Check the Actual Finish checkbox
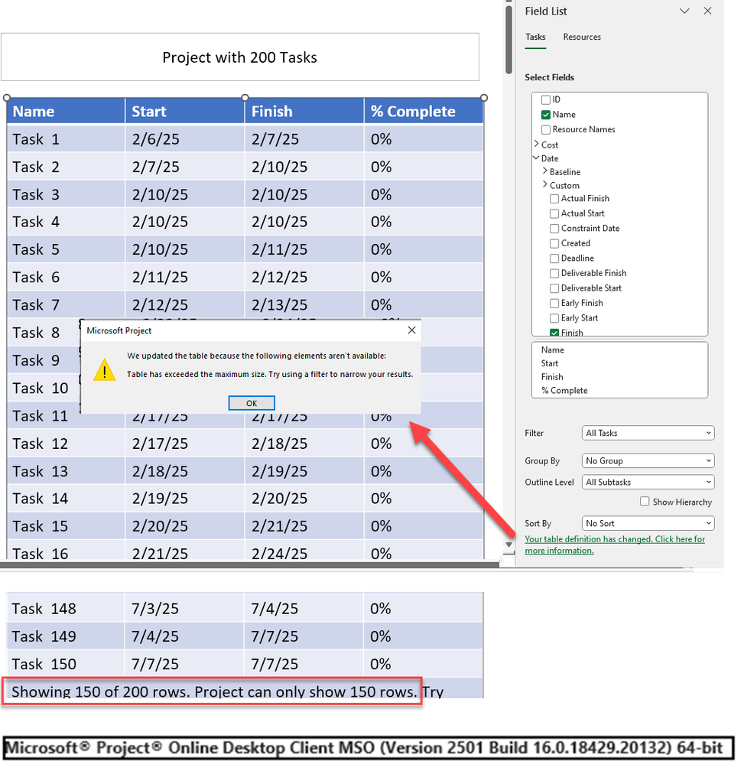 (554, 199)
